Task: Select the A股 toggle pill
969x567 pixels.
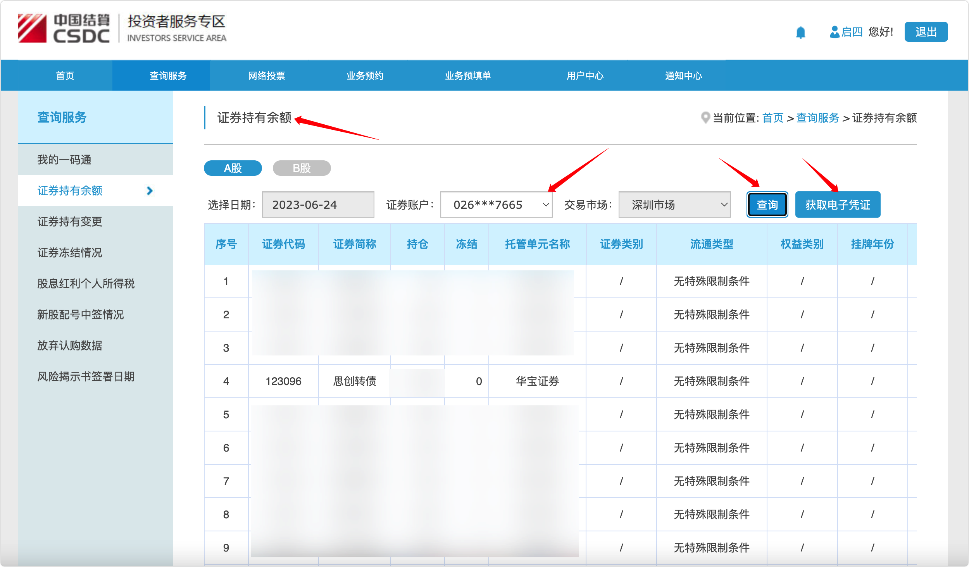Action: pos(233,168)
